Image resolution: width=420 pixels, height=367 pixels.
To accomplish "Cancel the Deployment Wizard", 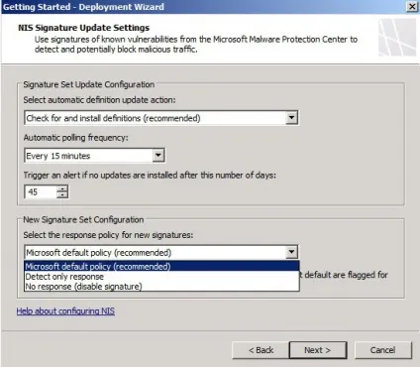I will click(382, 350).
